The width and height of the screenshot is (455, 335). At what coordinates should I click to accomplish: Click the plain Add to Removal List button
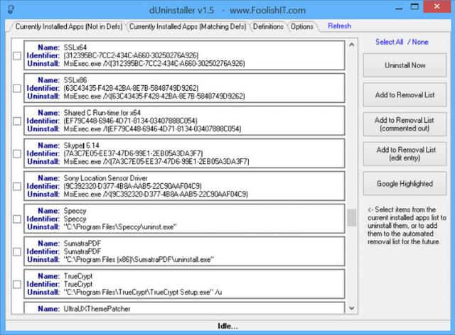(405, 95)
